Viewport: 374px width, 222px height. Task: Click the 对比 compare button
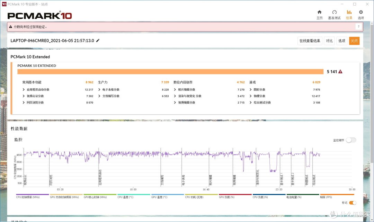(x=329, y=41)
